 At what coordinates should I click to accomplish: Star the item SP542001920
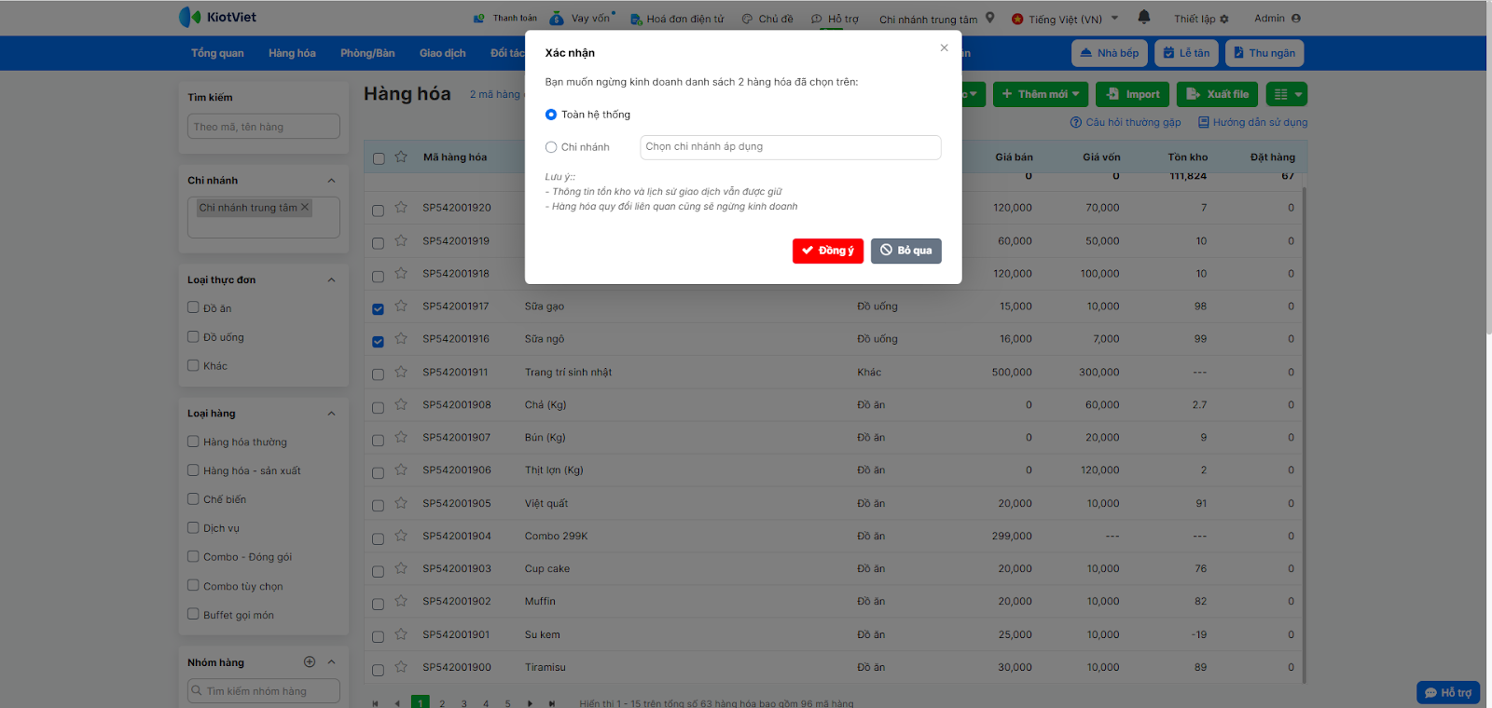tap(401, 207)
